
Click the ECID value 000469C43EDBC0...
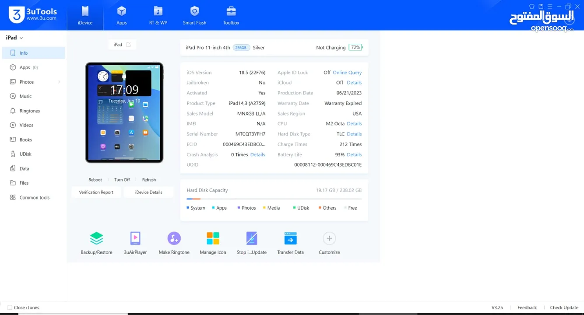(244, 144)
